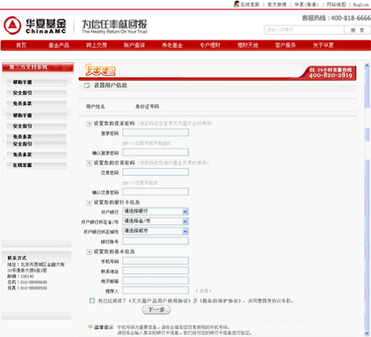Viewport: 371px width, 337px height.
Task: Click the 下一步 button
Action: pos(156,310)
